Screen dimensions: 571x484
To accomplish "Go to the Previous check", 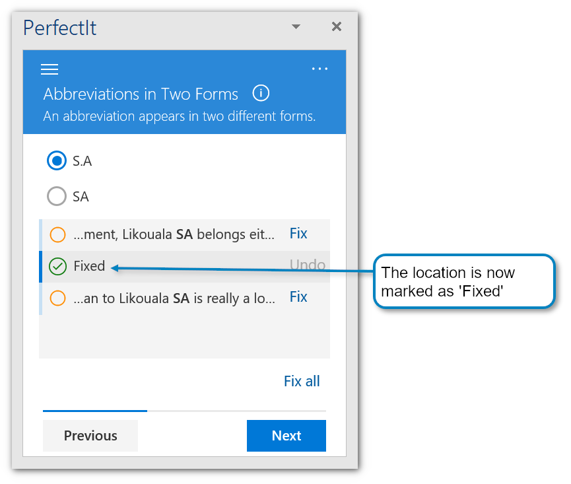I will [x=90, y=436].
